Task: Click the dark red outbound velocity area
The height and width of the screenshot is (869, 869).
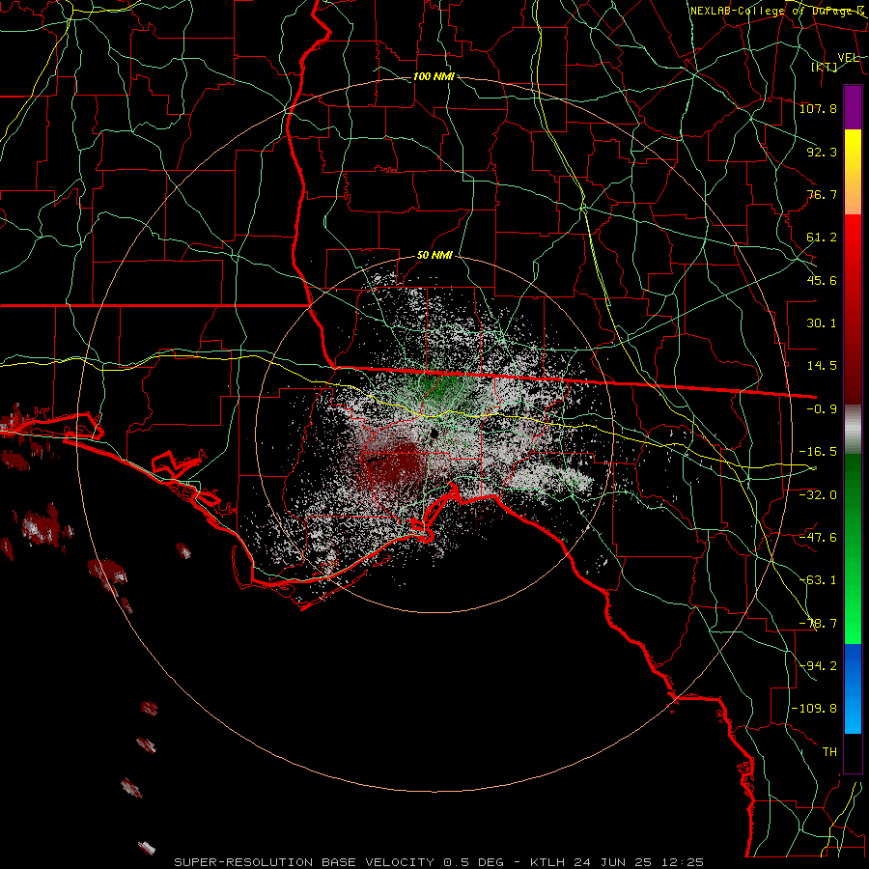Action: tap(396, 464)
